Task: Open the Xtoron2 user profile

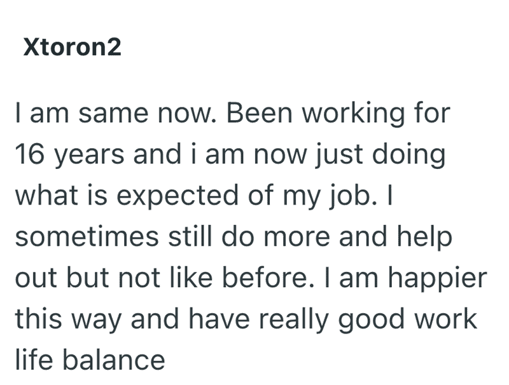Action: point(72,47)
